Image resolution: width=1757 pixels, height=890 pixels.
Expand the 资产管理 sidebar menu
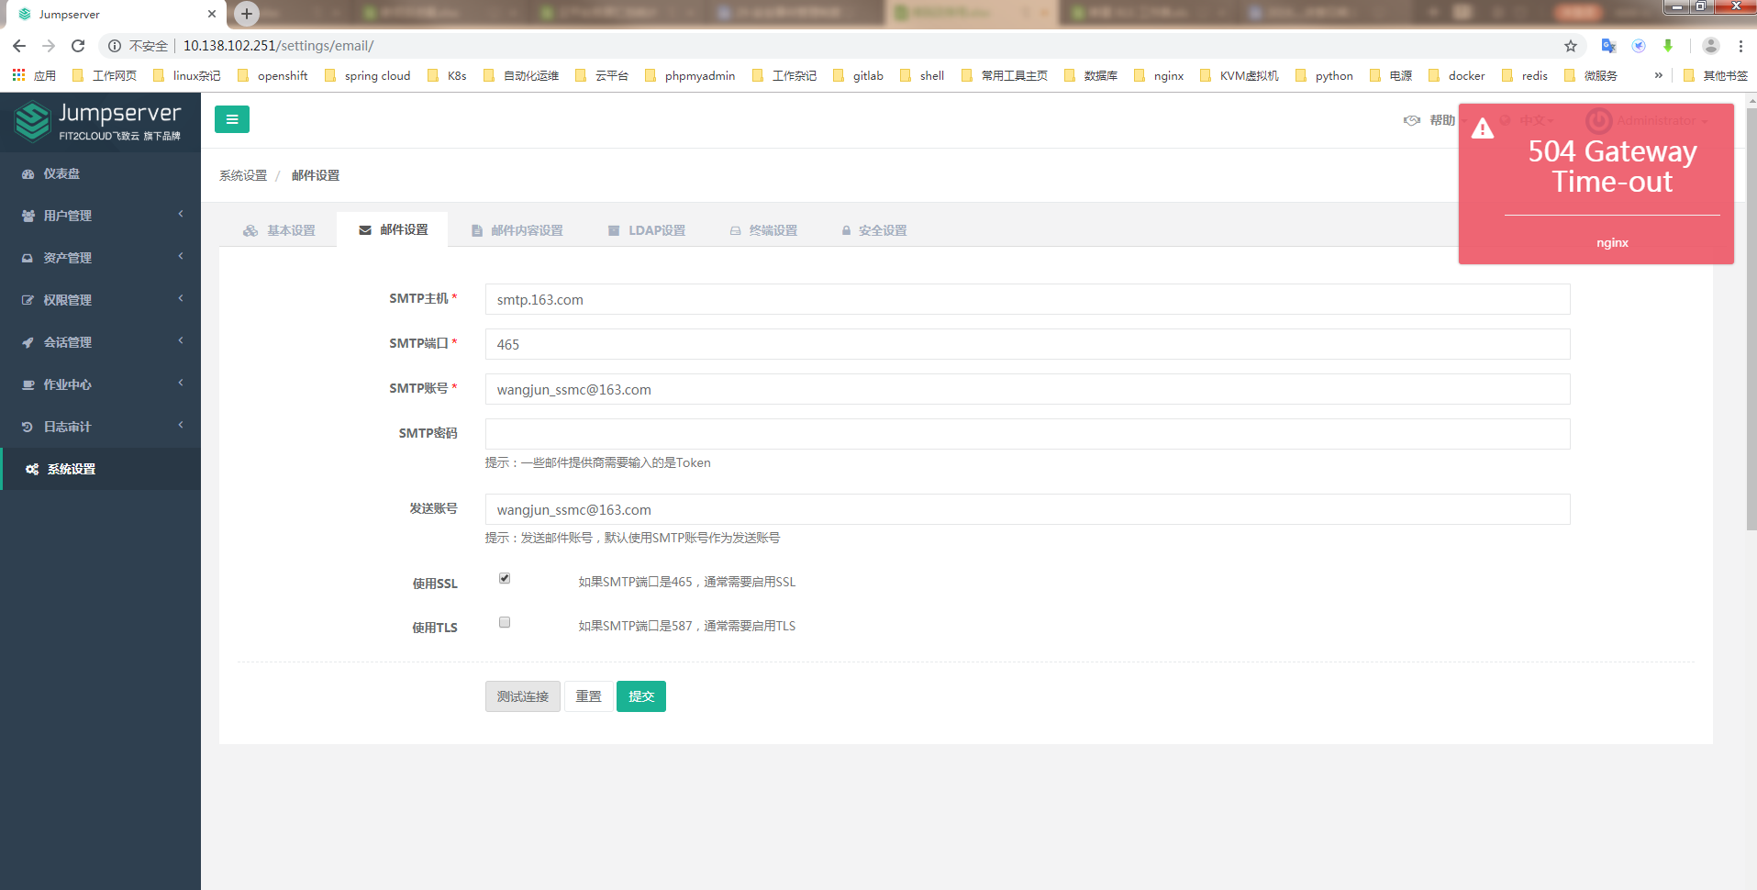[x=101, y=258]
